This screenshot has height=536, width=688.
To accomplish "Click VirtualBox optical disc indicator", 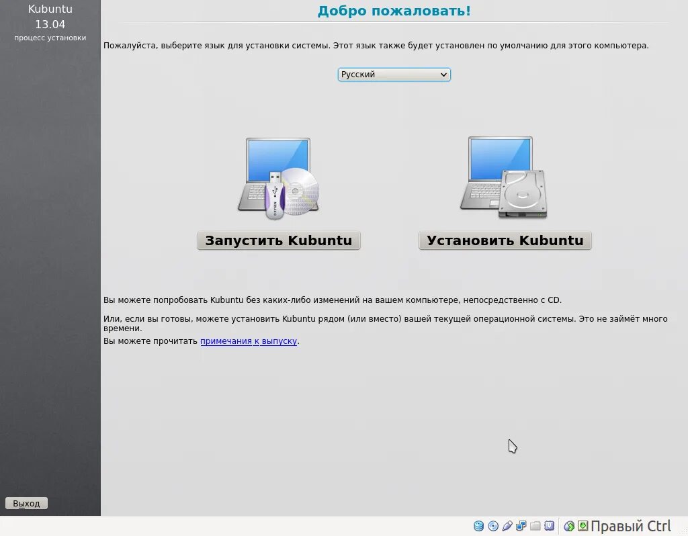I will coord(492,525).
